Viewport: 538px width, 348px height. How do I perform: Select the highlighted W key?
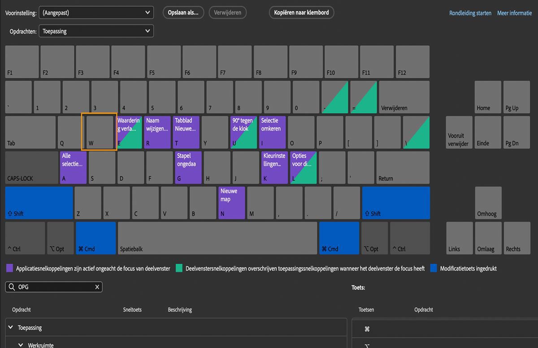coord(100,132)
